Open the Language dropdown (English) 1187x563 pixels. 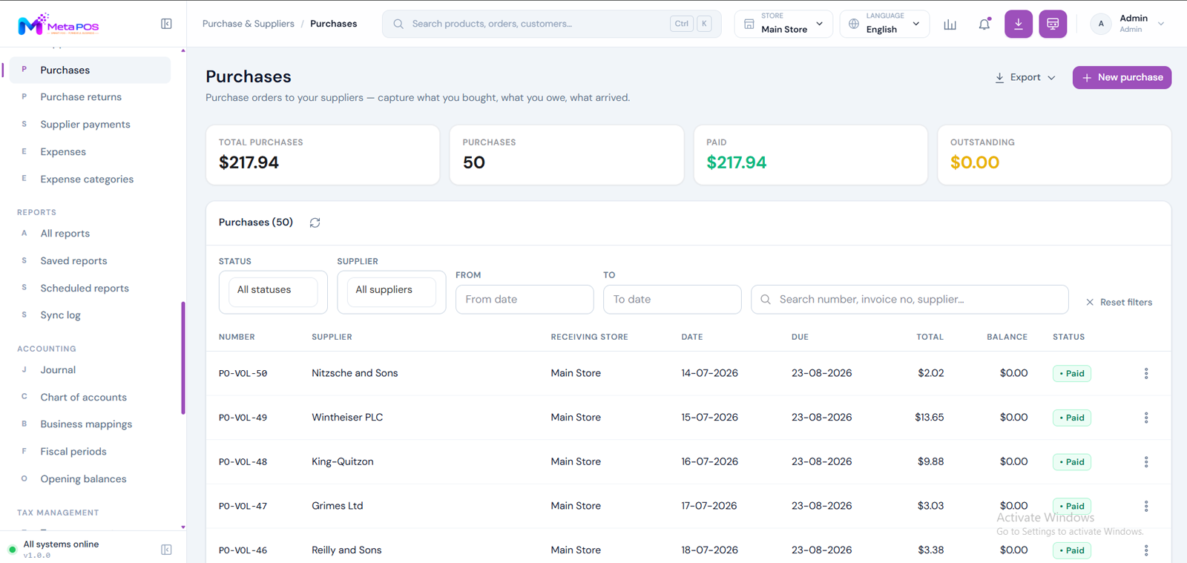pos(884,24)
